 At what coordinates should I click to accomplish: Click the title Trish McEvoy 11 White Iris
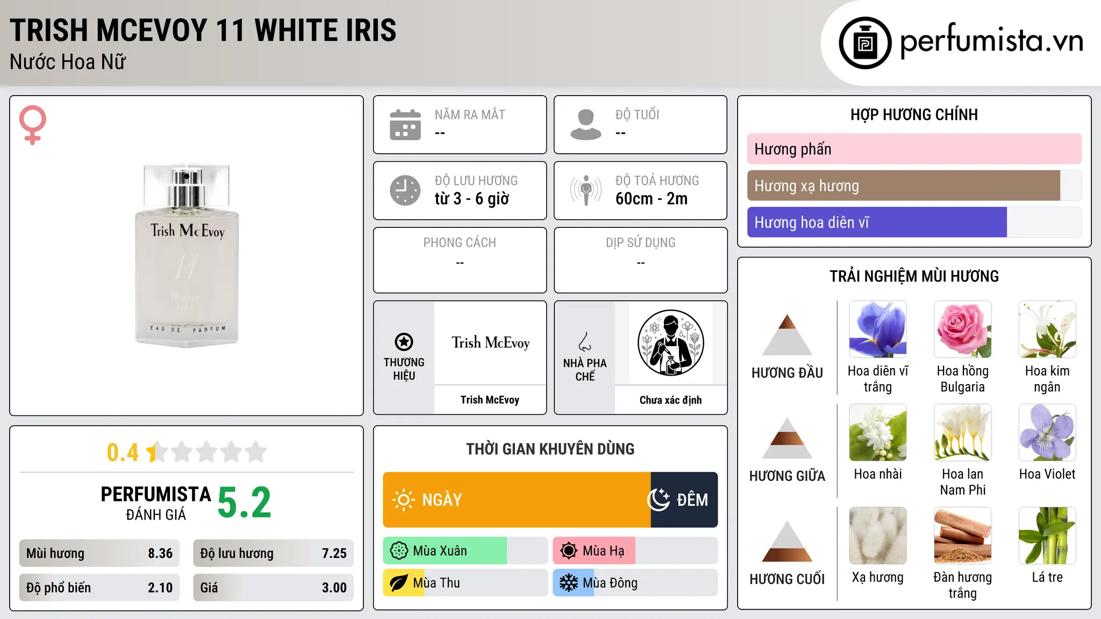tap(203, 30)
